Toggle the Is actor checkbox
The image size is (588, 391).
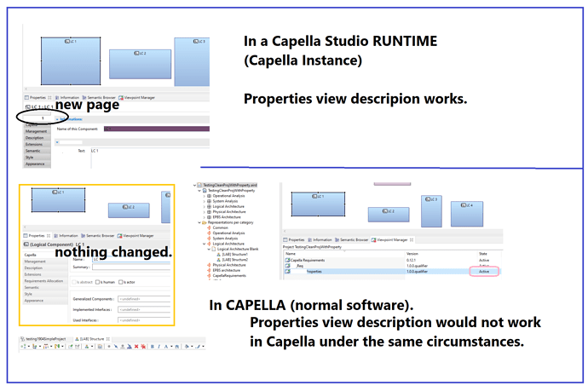click(x=121, y=282)
